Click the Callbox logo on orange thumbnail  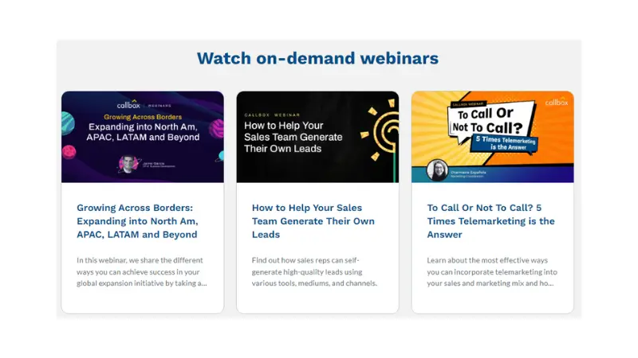click(556, 102)
